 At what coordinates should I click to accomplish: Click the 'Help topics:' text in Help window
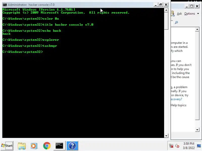click(x=179, y=105)
